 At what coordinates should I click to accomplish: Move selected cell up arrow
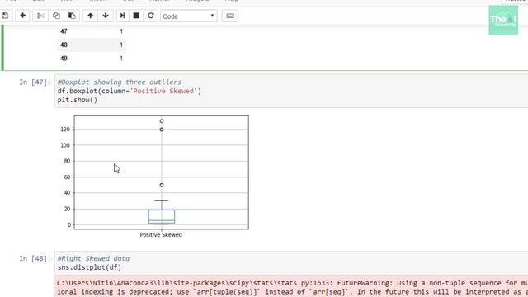(90, 16)
